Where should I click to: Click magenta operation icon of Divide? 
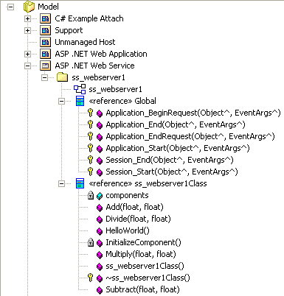point(100,219)
